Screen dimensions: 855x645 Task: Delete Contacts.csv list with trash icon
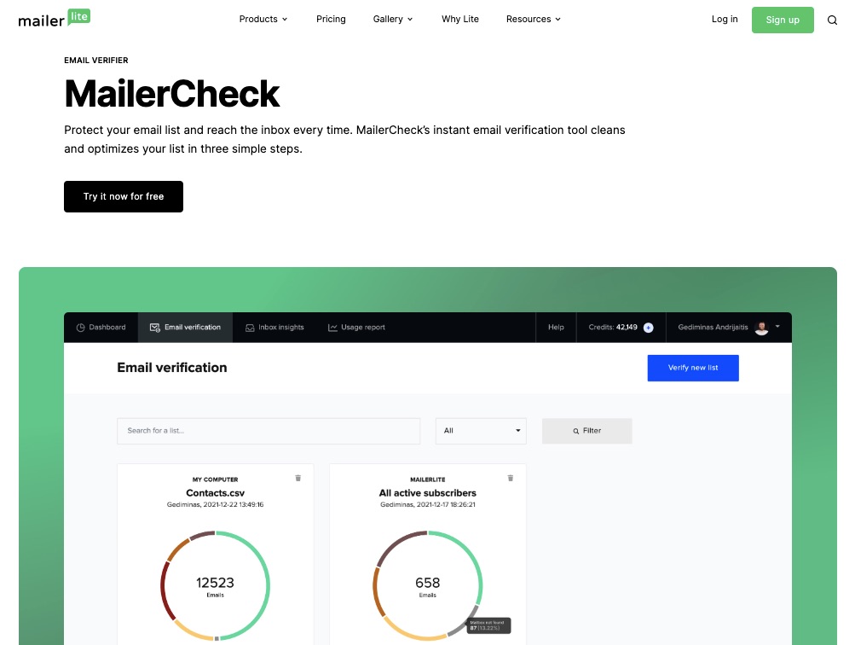[298, 478]
